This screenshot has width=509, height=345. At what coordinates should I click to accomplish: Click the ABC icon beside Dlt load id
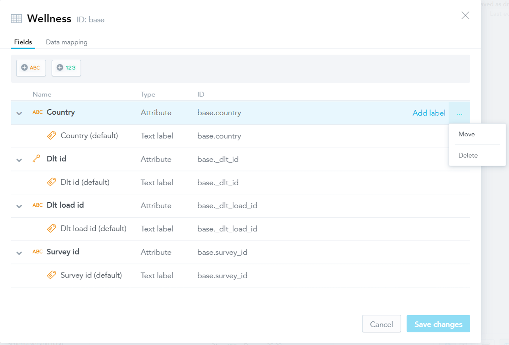[x=37, y=205]
